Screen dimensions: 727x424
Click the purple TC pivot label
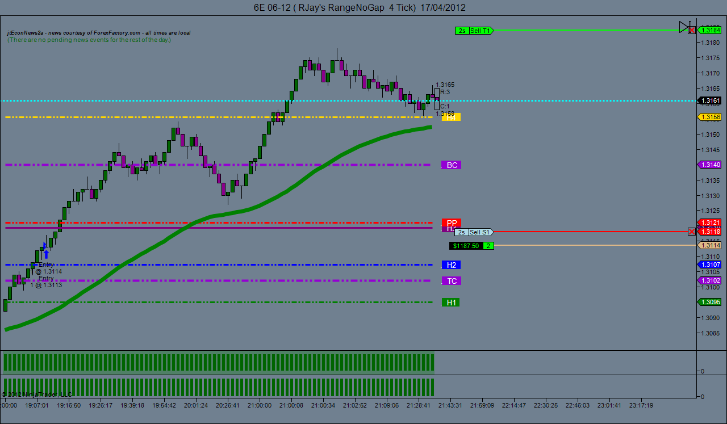click(452, 281)
